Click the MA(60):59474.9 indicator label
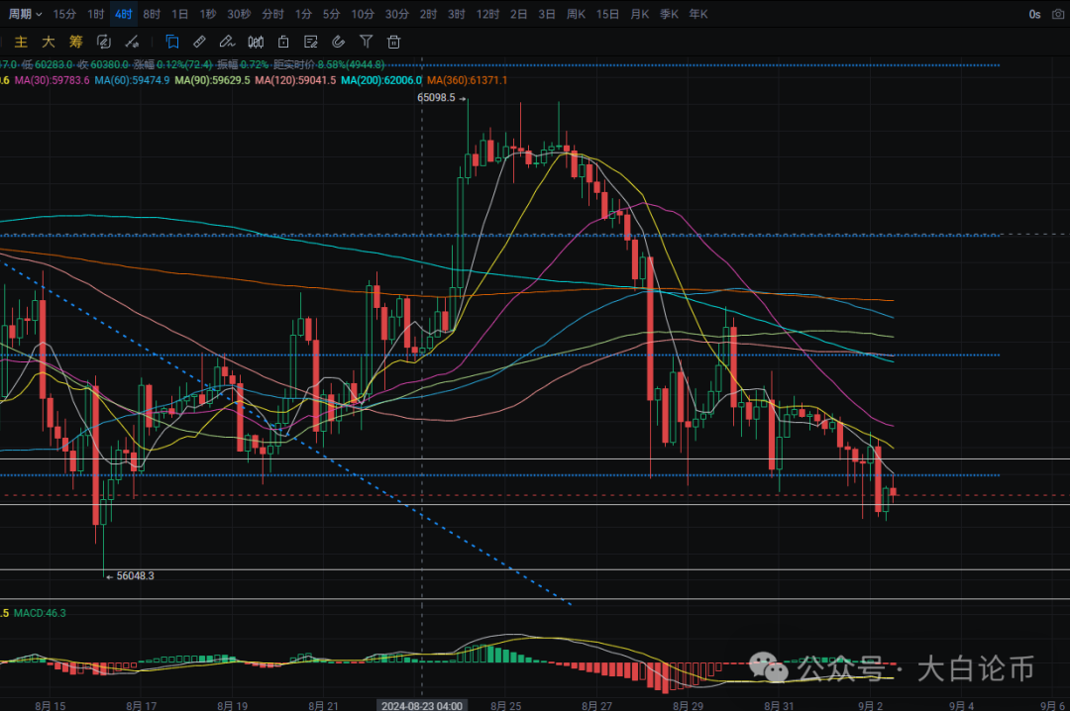 pos(132,80)
